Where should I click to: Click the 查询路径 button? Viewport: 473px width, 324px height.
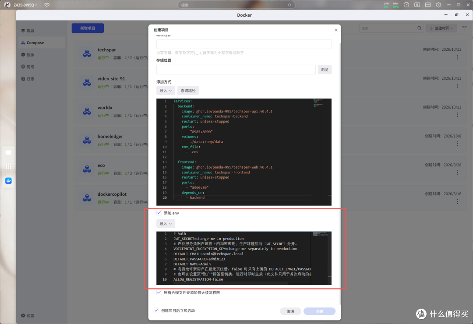188,91
